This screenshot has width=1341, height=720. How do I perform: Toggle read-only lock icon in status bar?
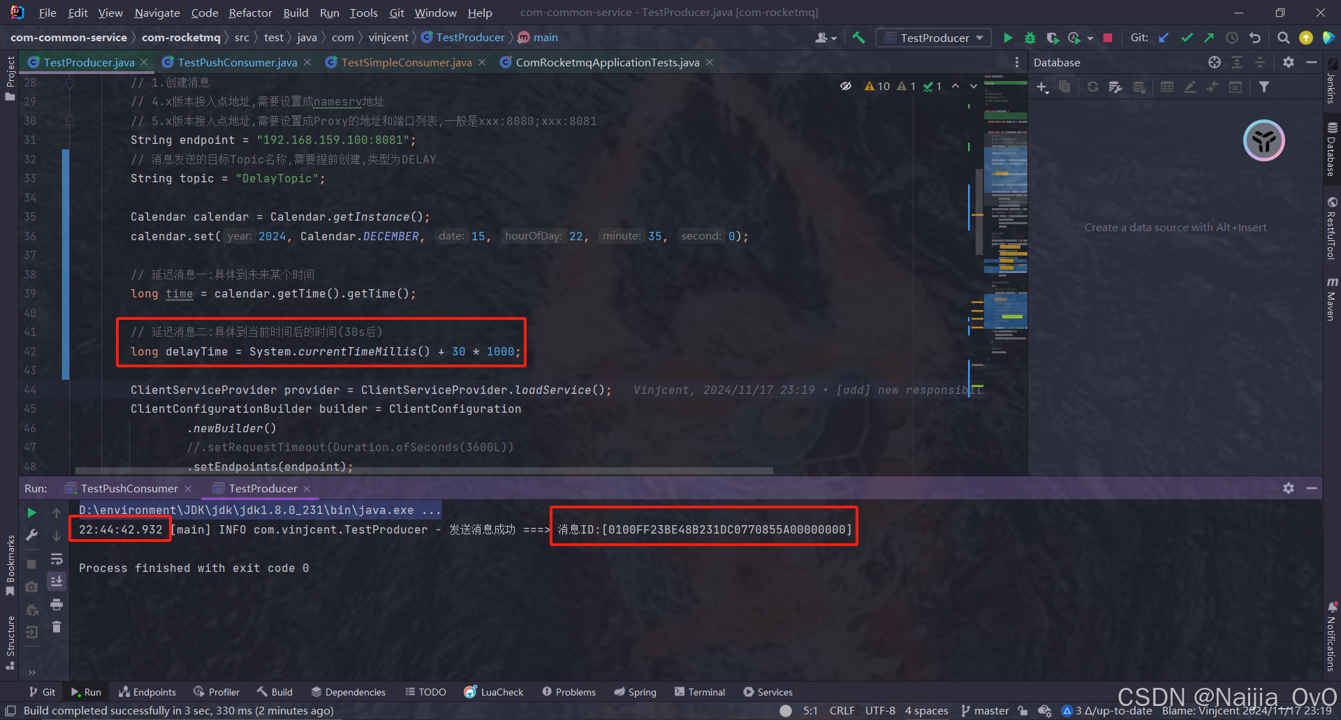pos(1023,711)
